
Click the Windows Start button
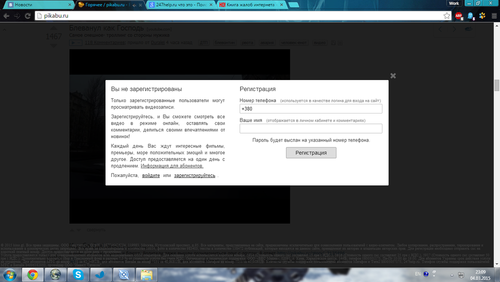(x=10, y=274)
